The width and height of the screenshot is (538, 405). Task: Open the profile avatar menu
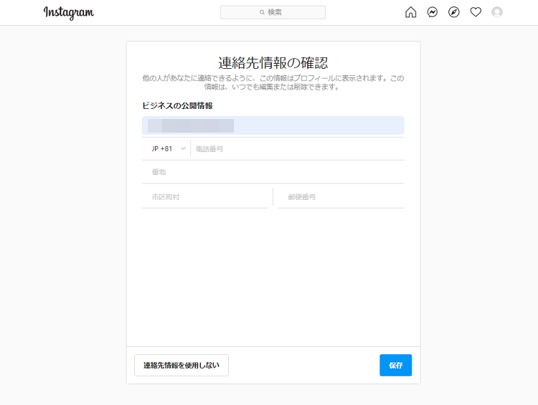pyautogui.click(x=497, y=12)
